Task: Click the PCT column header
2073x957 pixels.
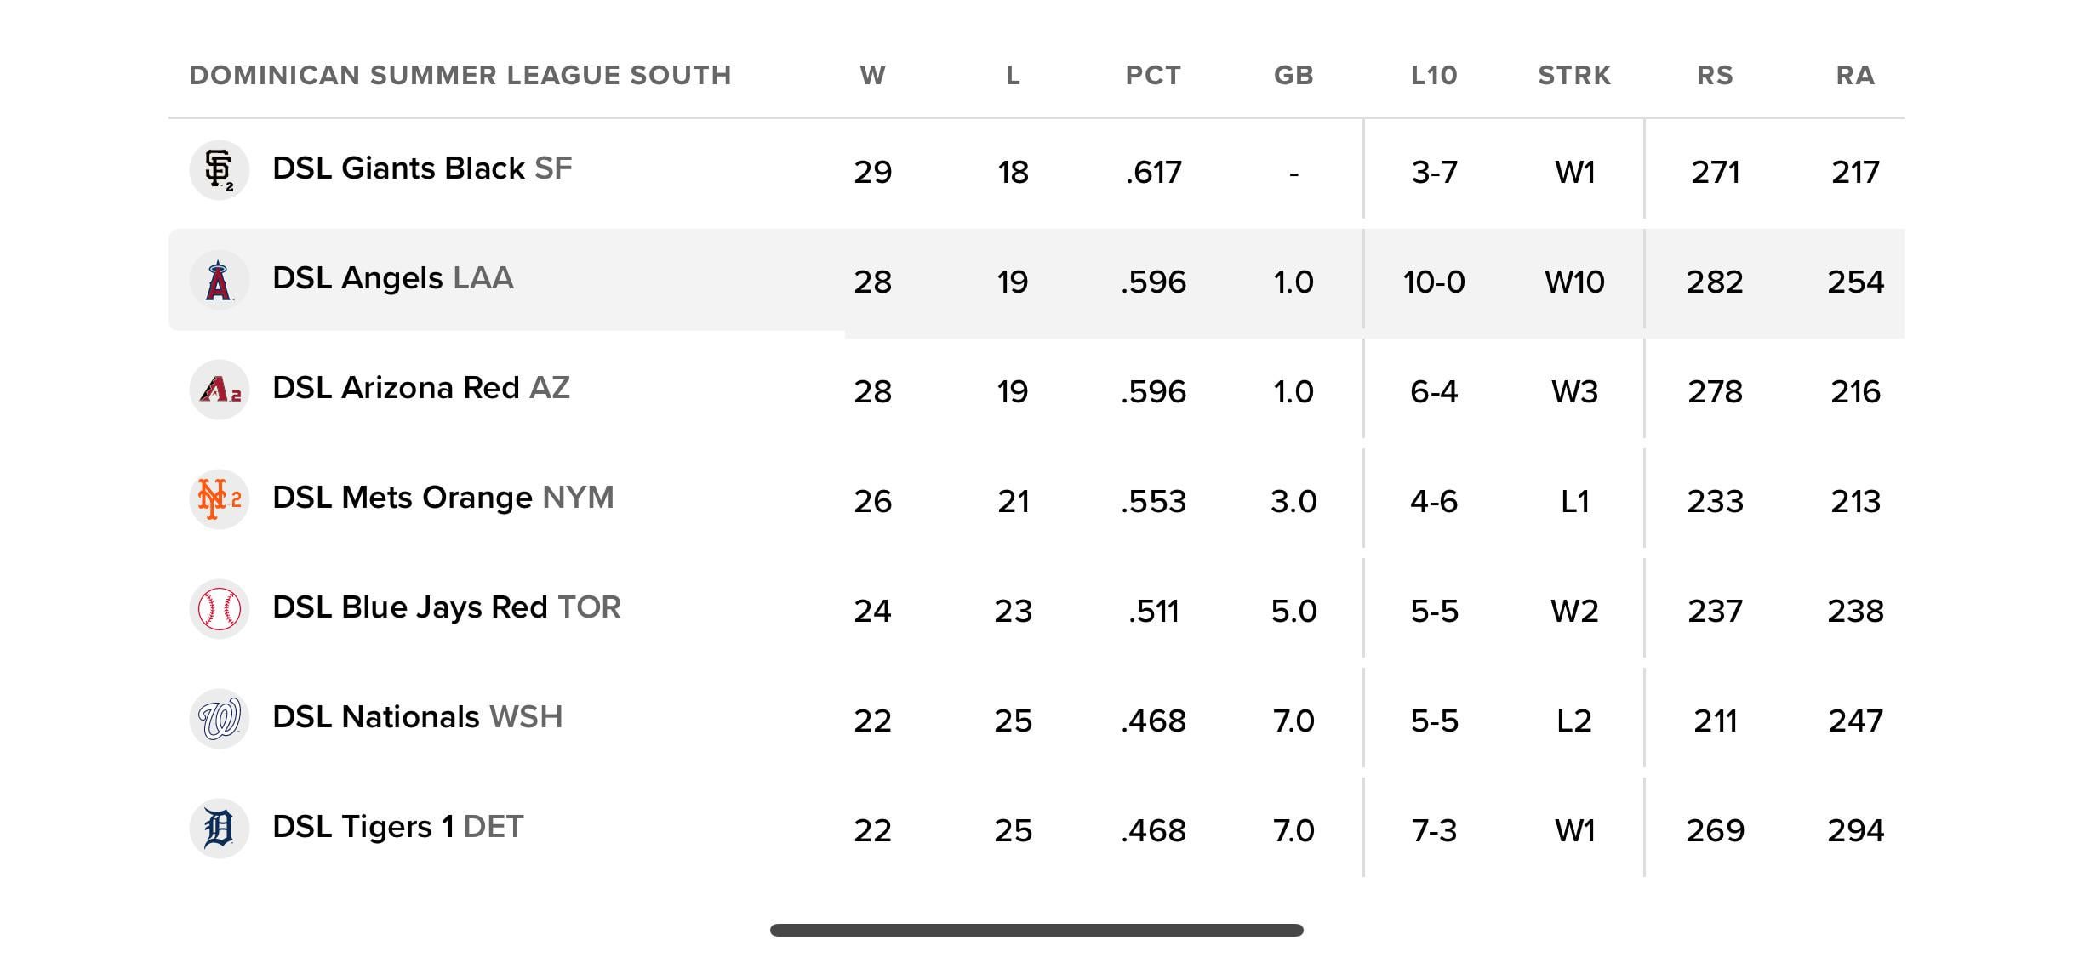Action: (x=1153, y=76)
